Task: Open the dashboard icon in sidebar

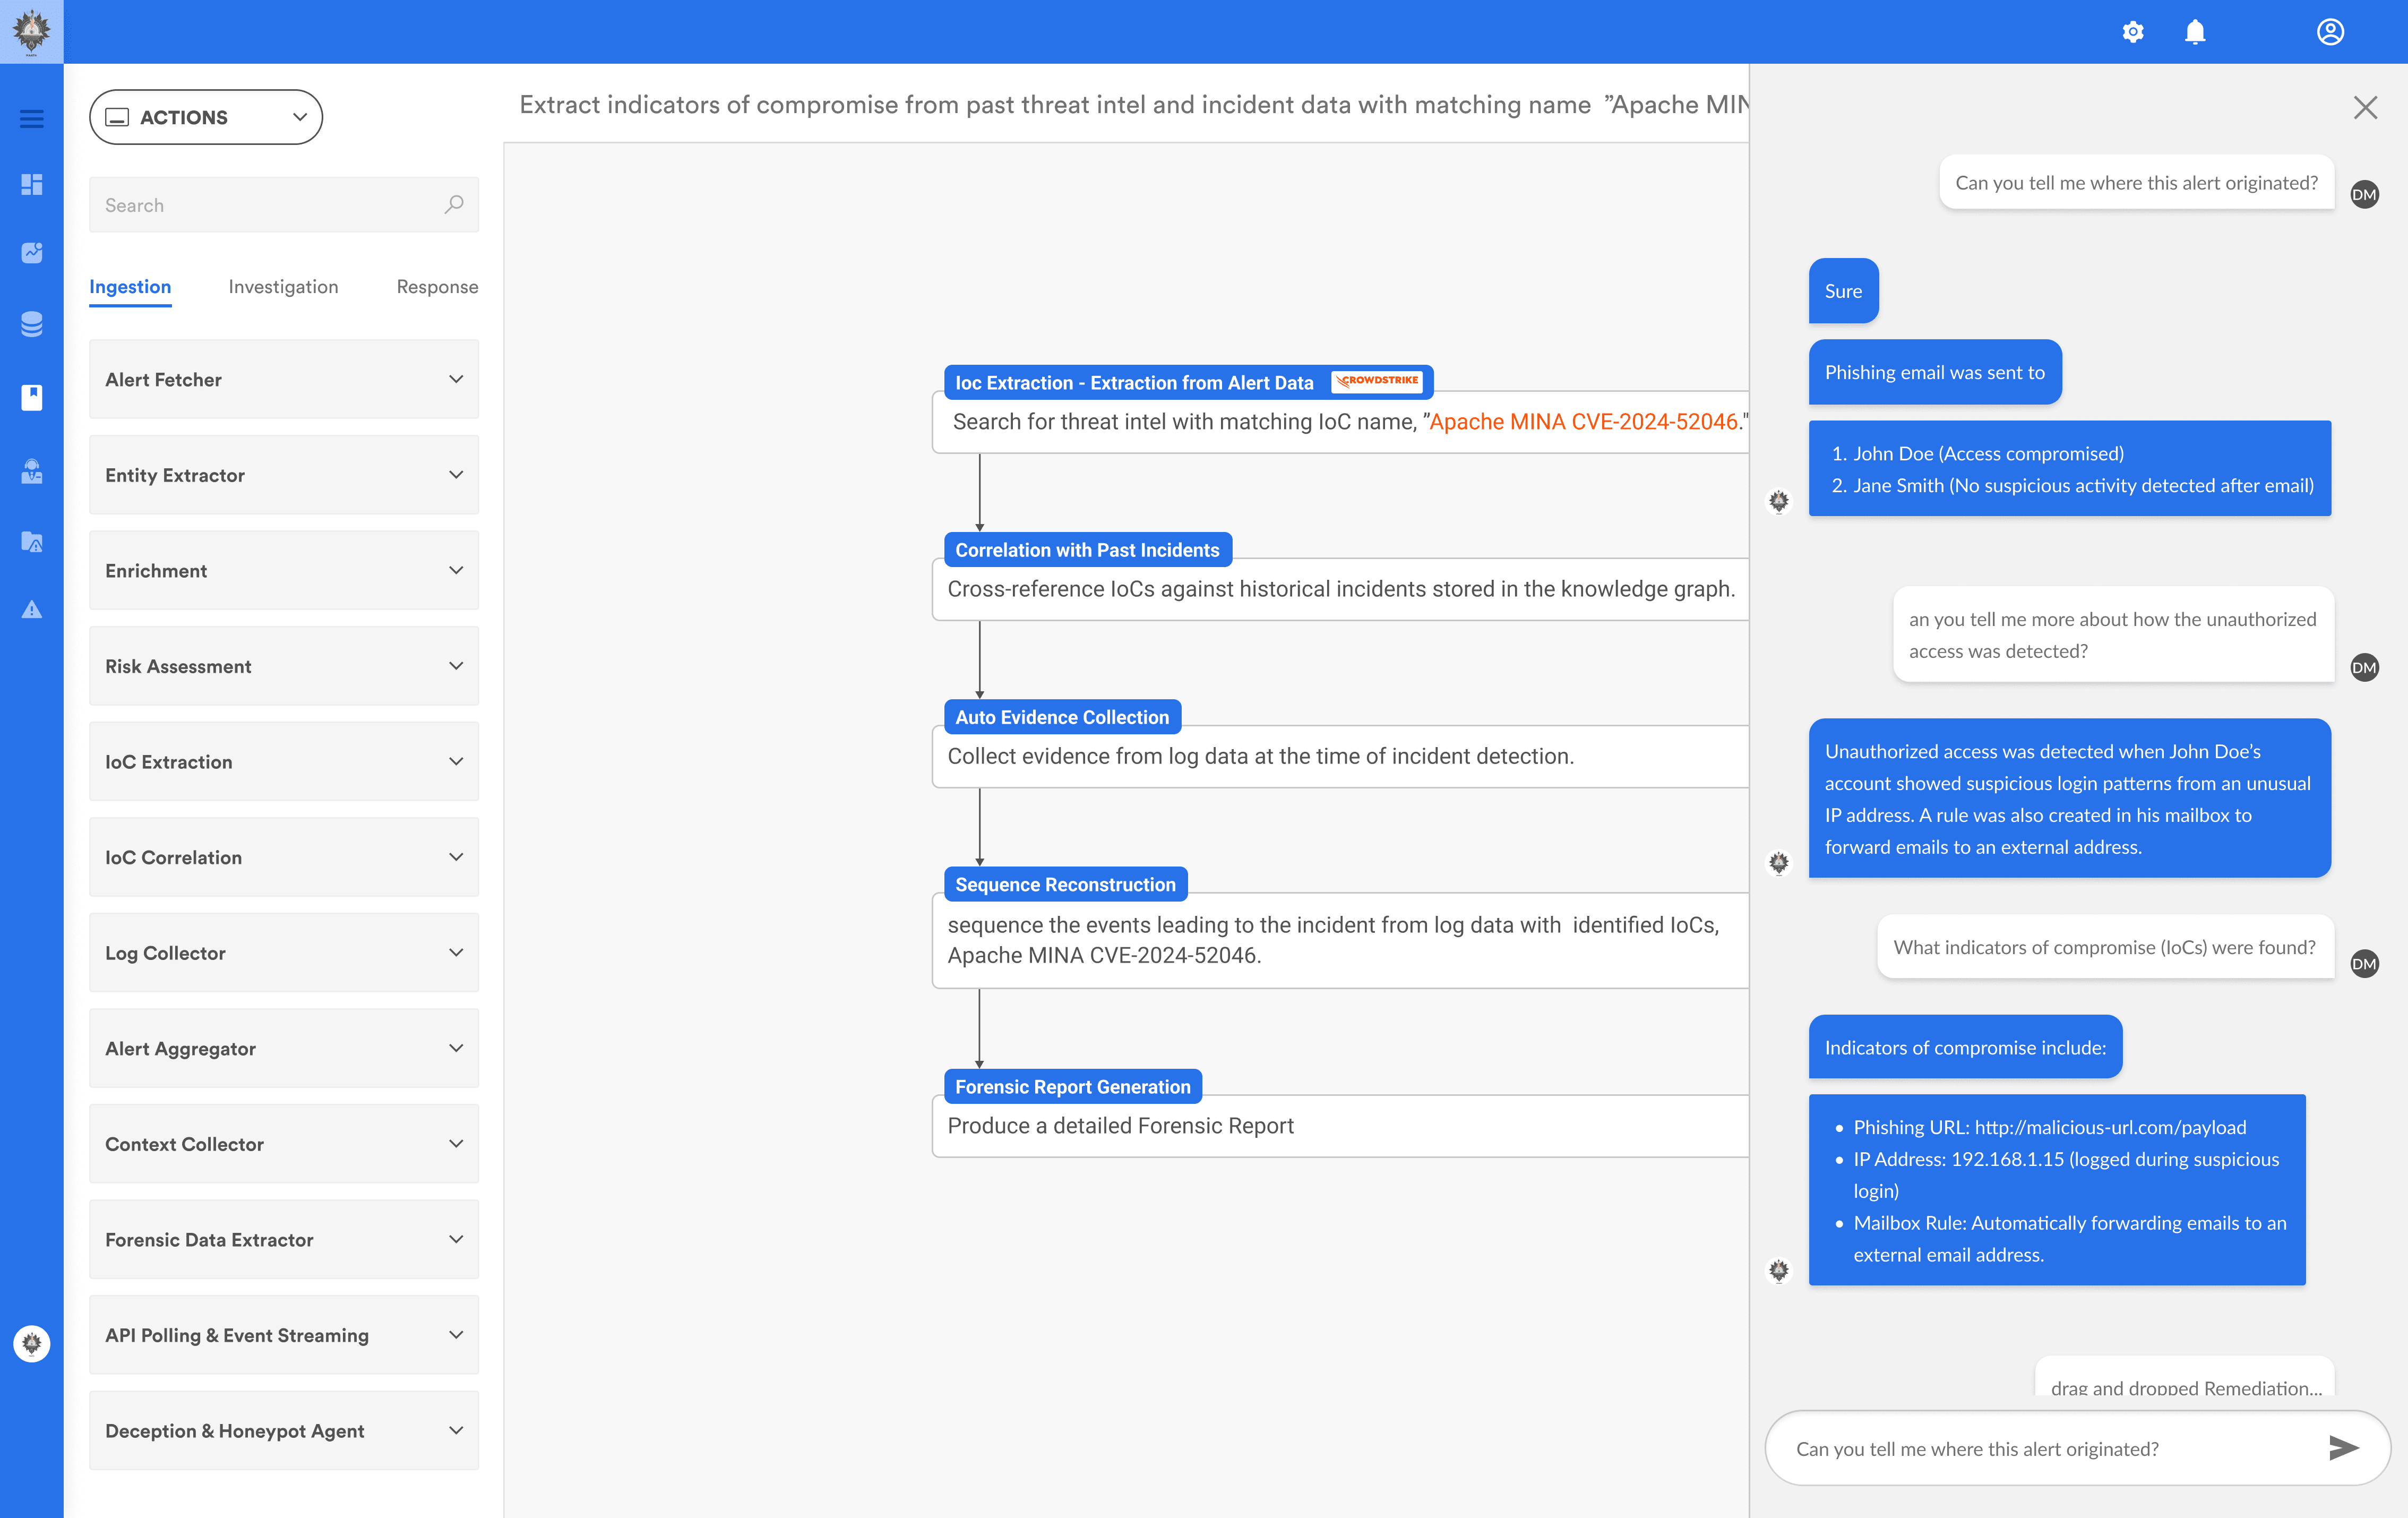Action: (31, 184)
